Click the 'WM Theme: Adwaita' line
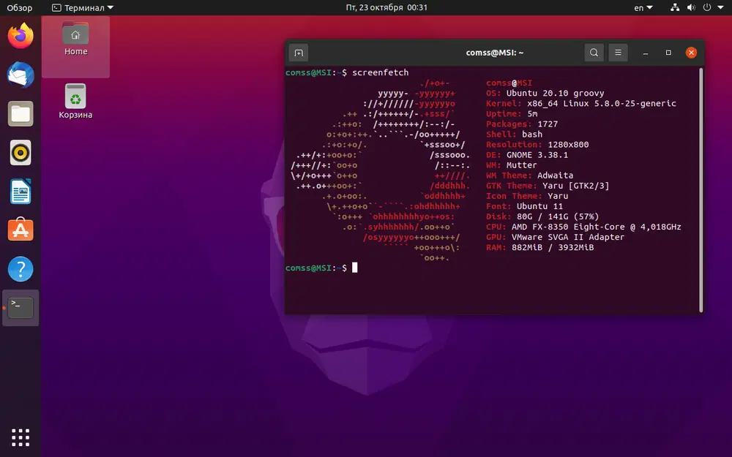732x457 pixels. (x=530, y=175)
